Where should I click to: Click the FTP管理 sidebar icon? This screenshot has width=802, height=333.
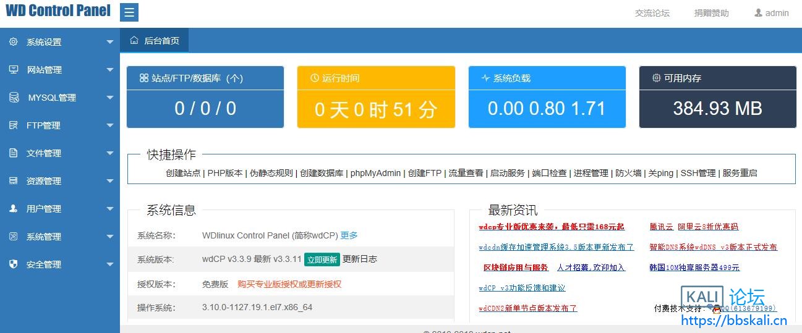pos(13,125)
